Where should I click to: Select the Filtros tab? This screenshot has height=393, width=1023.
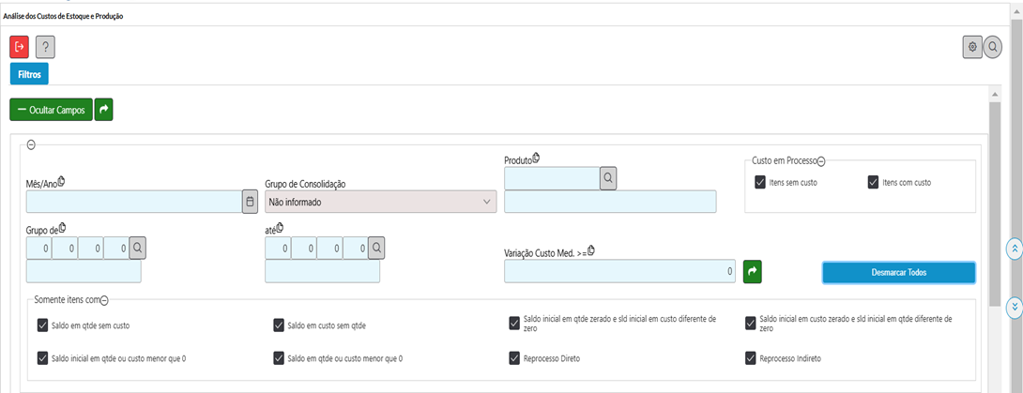pos(29,73)
